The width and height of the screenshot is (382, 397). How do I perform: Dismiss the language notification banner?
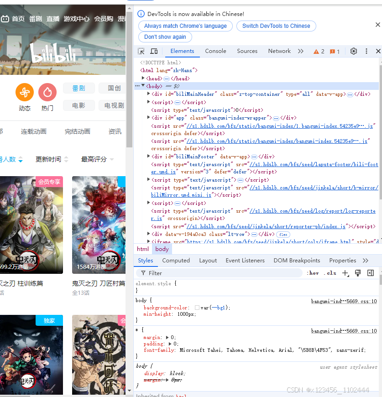[378, 25]
